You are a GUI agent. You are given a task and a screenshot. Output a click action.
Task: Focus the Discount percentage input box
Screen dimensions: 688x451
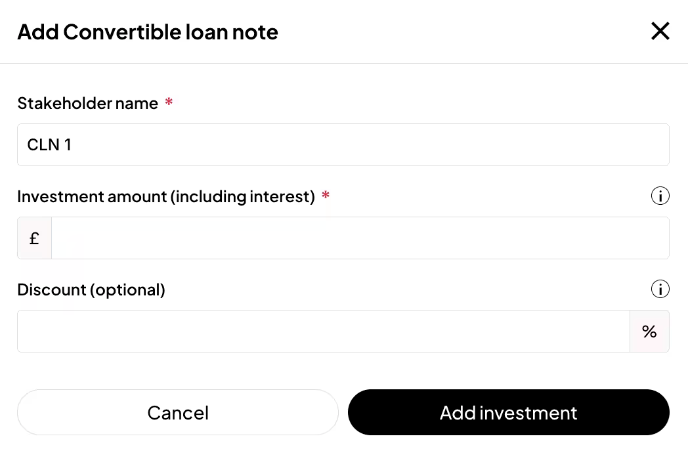tap(322, 331)
